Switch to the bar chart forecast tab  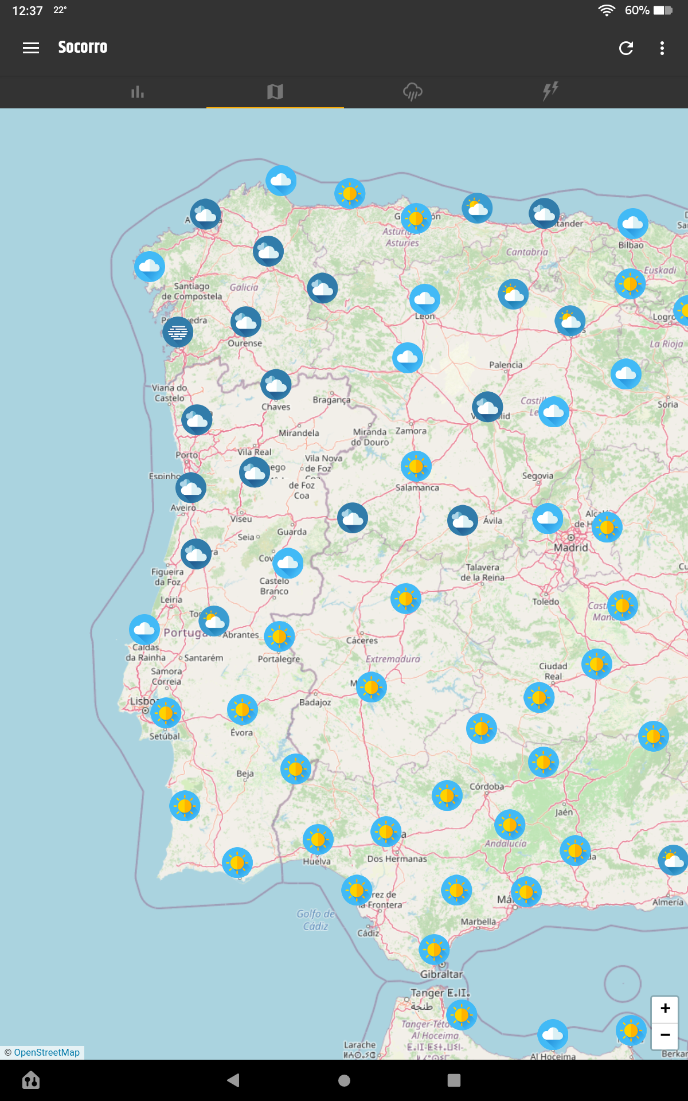click(x=138, y=92)
